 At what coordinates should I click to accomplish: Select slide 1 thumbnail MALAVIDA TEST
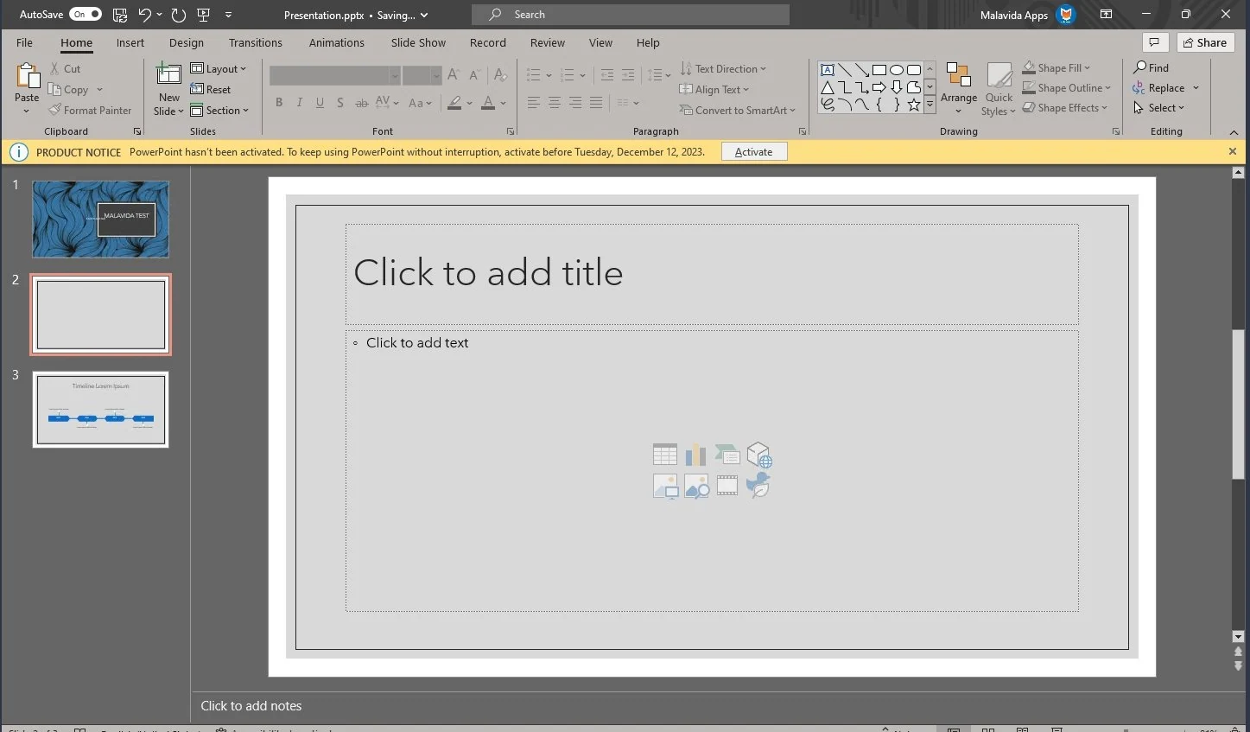(x=101, y=220)
